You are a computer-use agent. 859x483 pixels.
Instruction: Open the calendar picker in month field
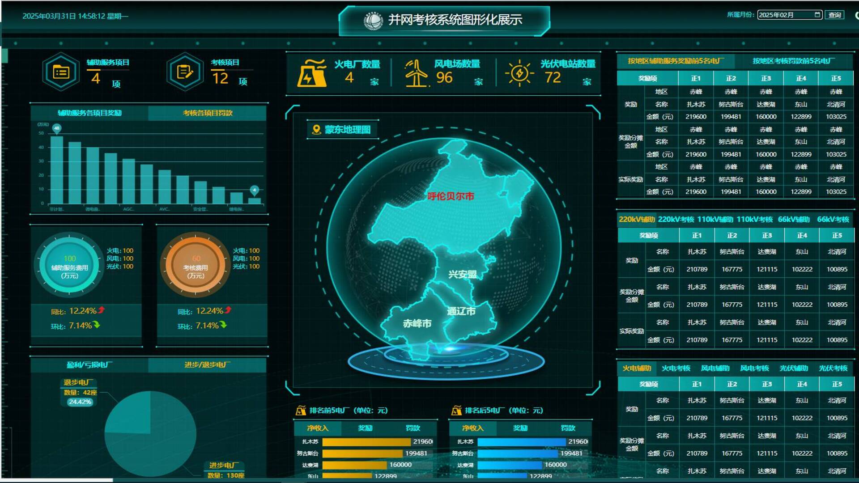[x=817, y=15]
